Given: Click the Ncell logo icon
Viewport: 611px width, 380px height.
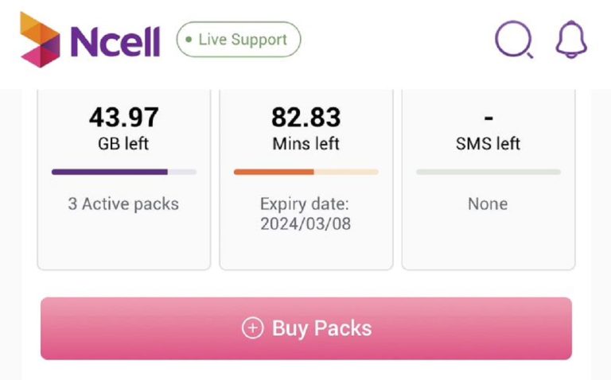Looking at the screenshot, I should coord(40,39).
